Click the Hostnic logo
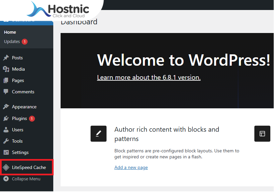This screenshot has width=274, height=192. (58, 10)
